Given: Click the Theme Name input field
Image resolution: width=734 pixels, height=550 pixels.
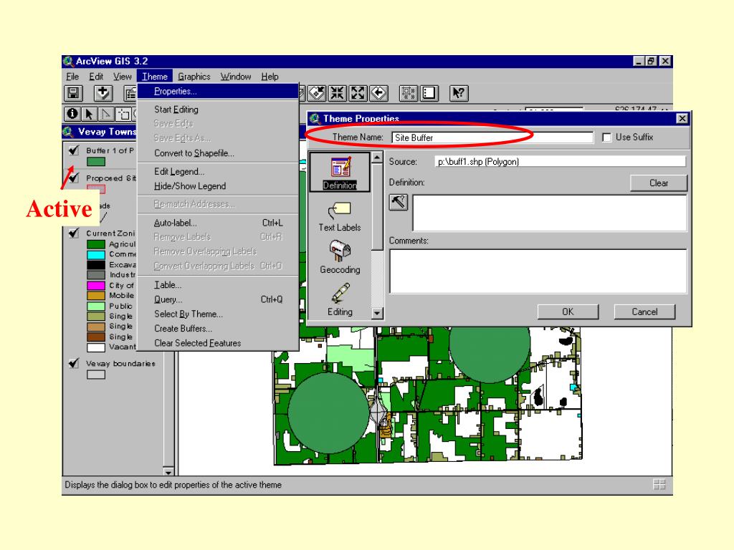Looking at the screenshot, I should pyautogui.click(x=492, y=137).
